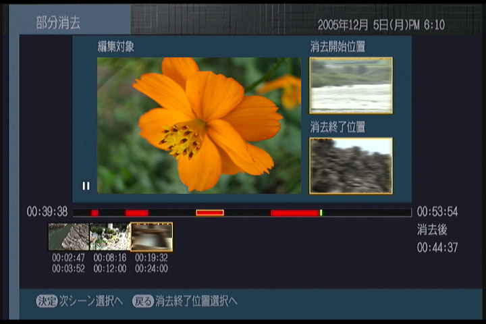Click the 部分消去 title tab
Viewport: 486px width, 324px height.
click(x=58, y=23)
